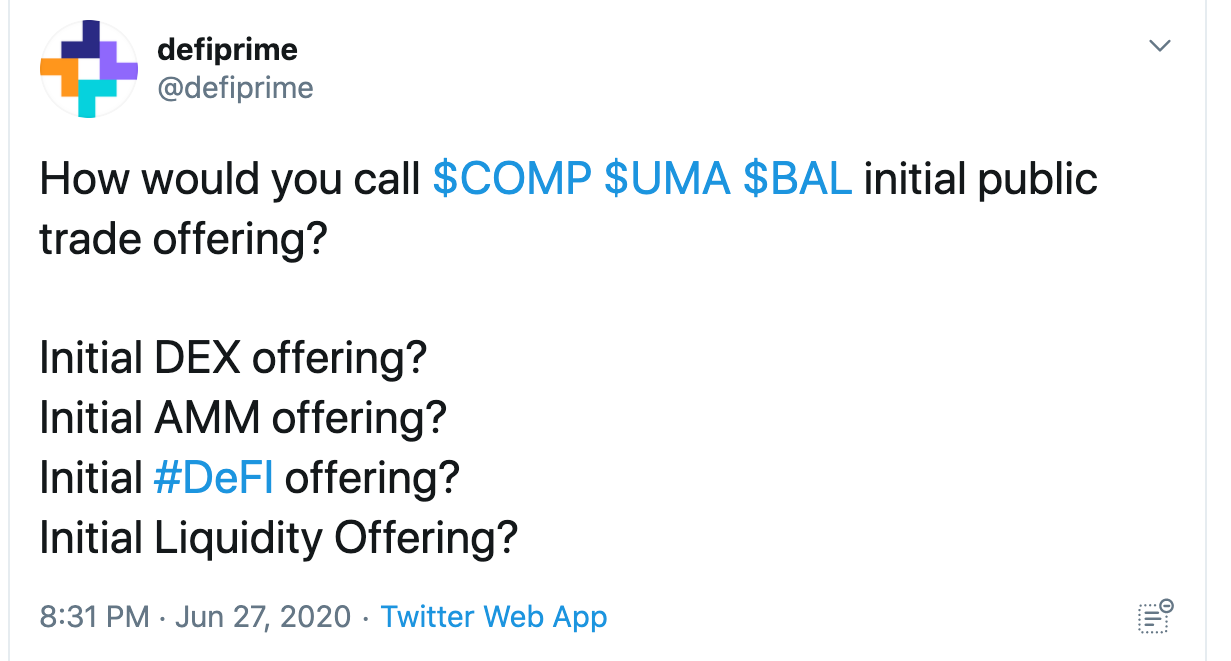
Task: Click the "trade offering?" text
Action: coord(183,240)
